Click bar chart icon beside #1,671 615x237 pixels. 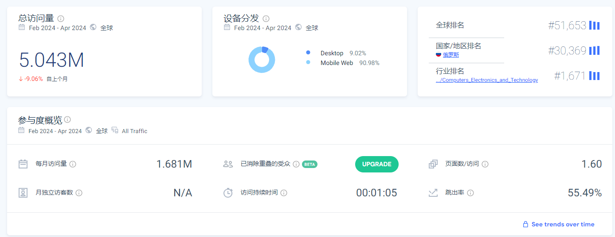coord(595,76)
